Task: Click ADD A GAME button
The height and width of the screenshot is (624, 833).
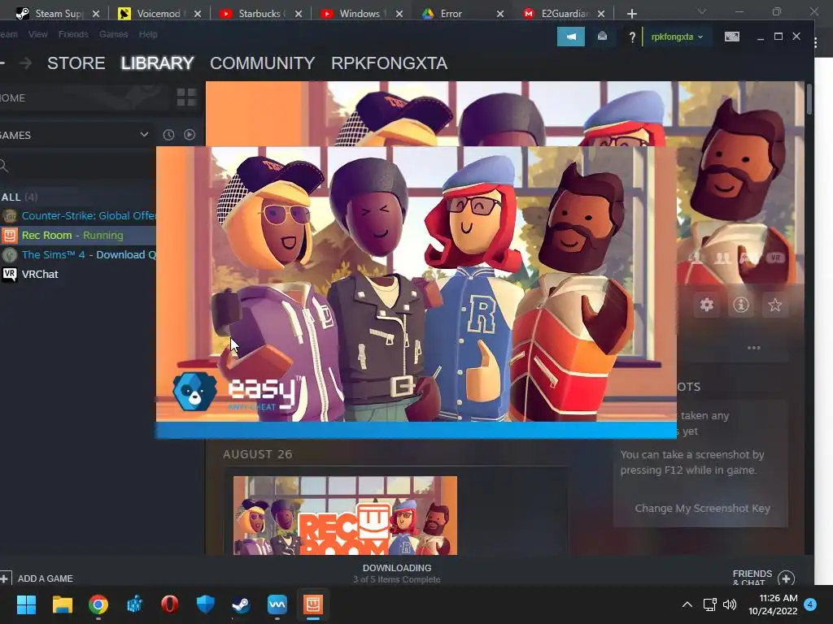Action: coord(37,578)
